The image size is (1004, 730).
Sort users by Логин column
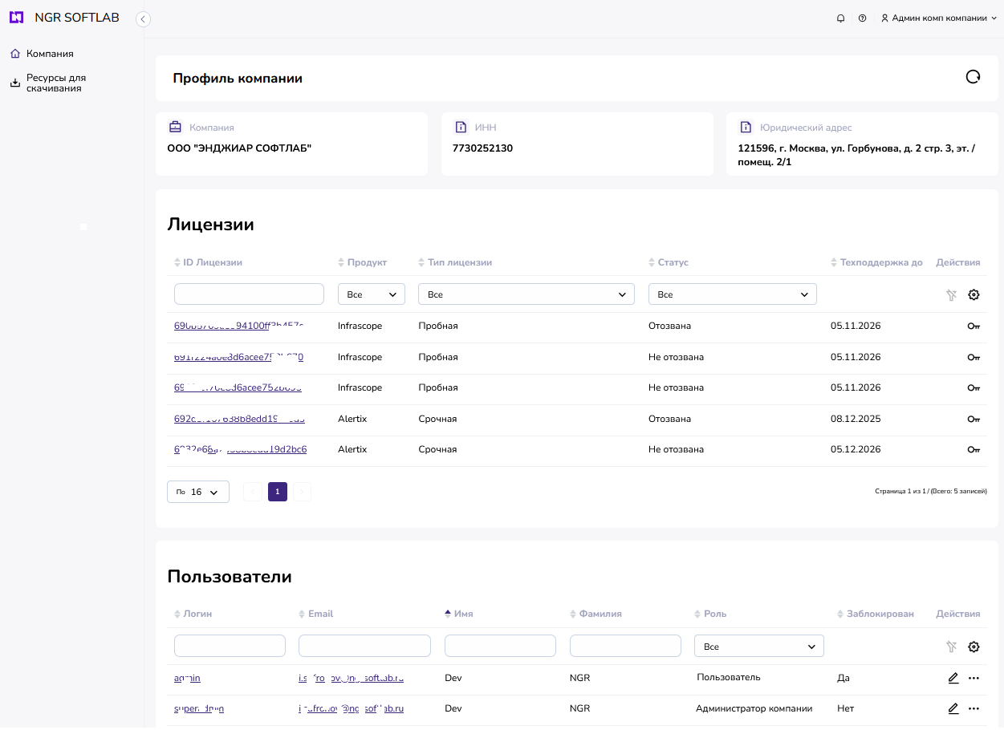tap(193, 614)
